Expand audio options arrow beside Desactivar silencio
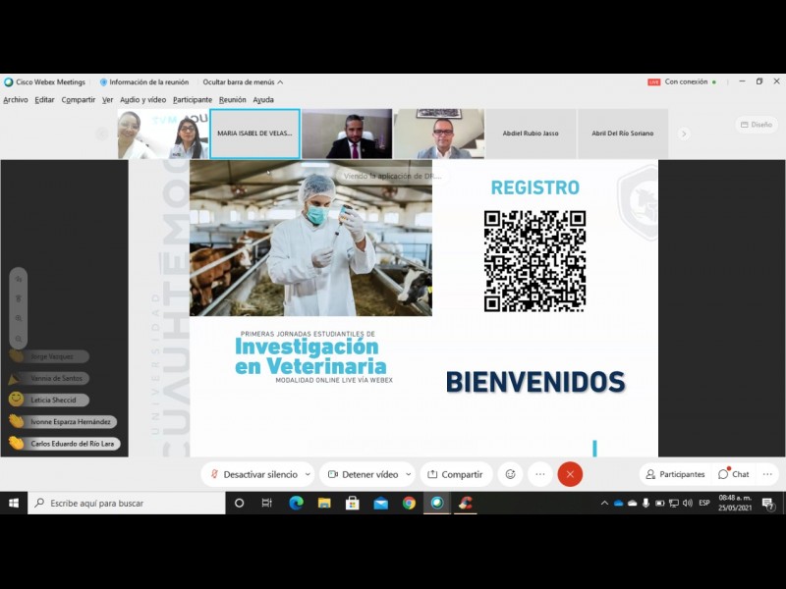Image resolution: width=786 pixels, height=589 pixels. [x=308, y=474]
